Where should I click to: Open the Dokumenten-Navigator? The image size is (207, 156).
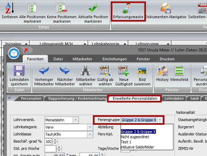pyautogui.click(x=166, y=8)
